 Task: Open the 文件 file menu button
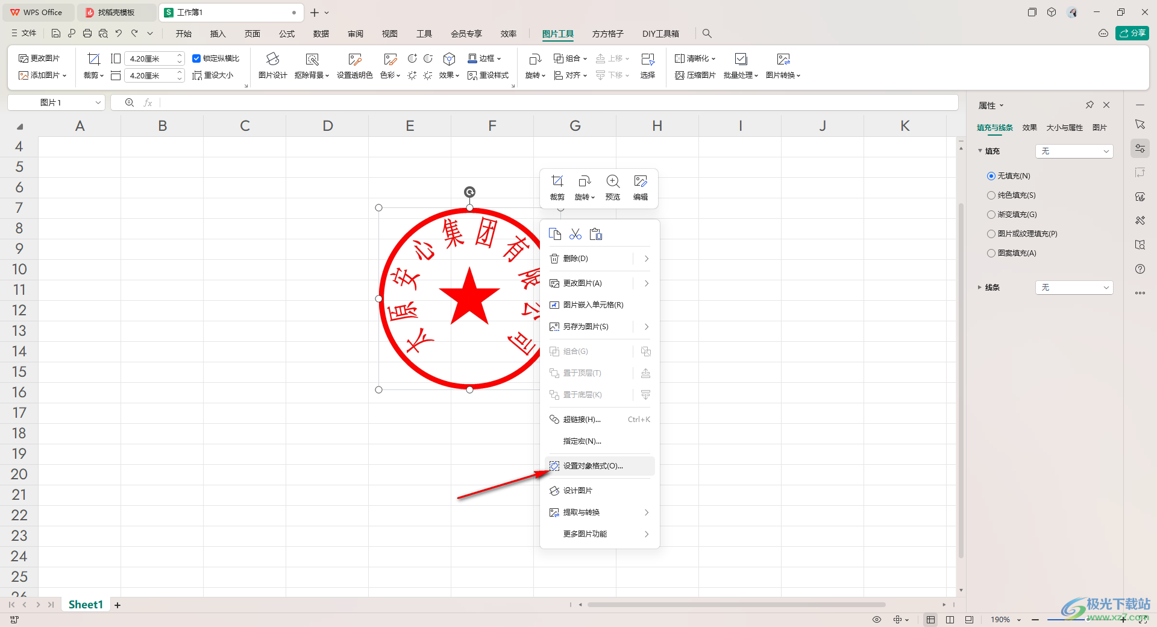(24, 34)
